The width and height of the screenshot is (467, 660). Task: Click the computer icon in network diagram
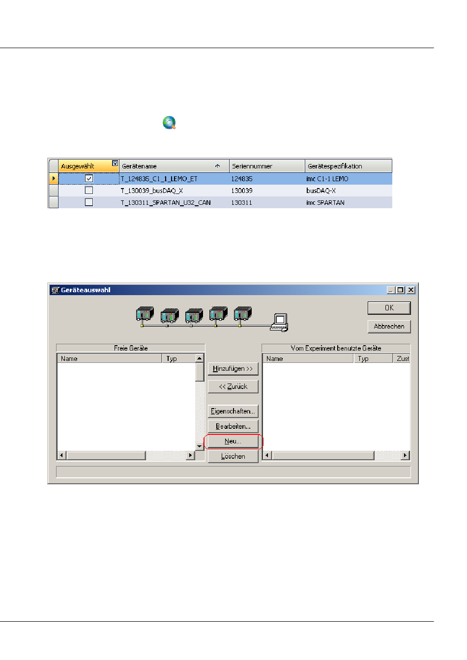[279, 322]
